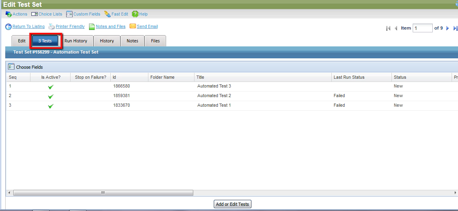Image resolution: width=458 pixels, height=211 pixels.
Task: Click the Send Email link
Action: coord(147,26)
